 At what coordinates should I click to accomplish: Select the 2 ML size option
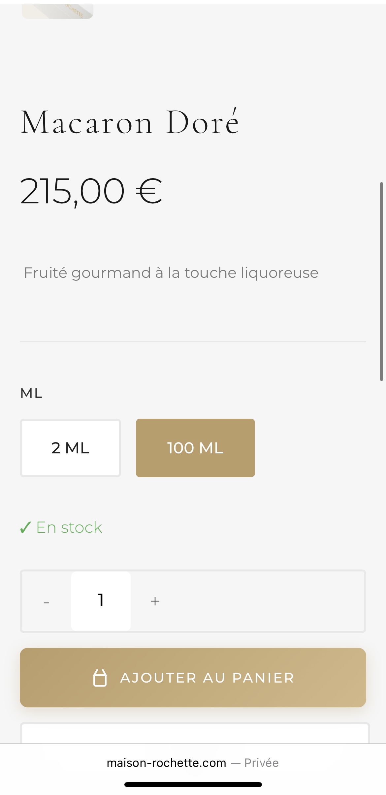point(70,448)
